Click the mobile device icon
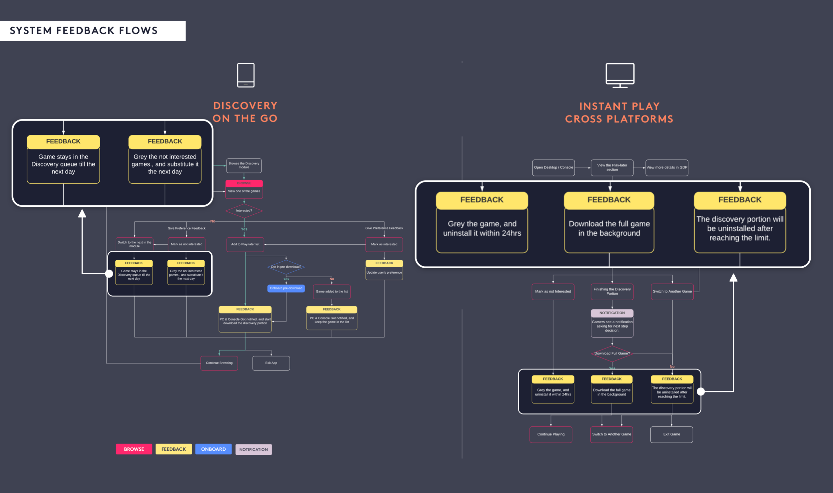The width and height of the screenshot is (833, 493). (x=246, y=76)
